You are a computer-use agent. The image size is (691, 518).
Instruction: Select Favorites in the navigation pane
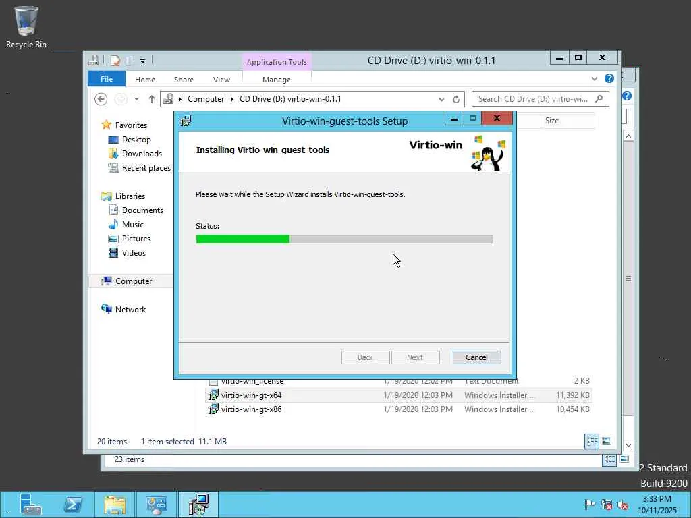pyautogui.click(x=131, y=125)
